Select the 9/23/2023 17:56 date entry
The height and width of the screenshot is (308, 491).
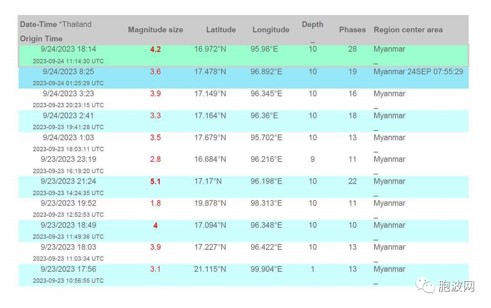pos(68,269)
